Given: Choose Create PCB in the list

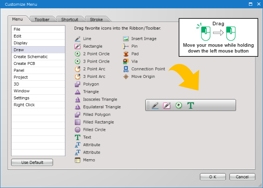Looking at the screenshot, I should [x=38, y=63].
